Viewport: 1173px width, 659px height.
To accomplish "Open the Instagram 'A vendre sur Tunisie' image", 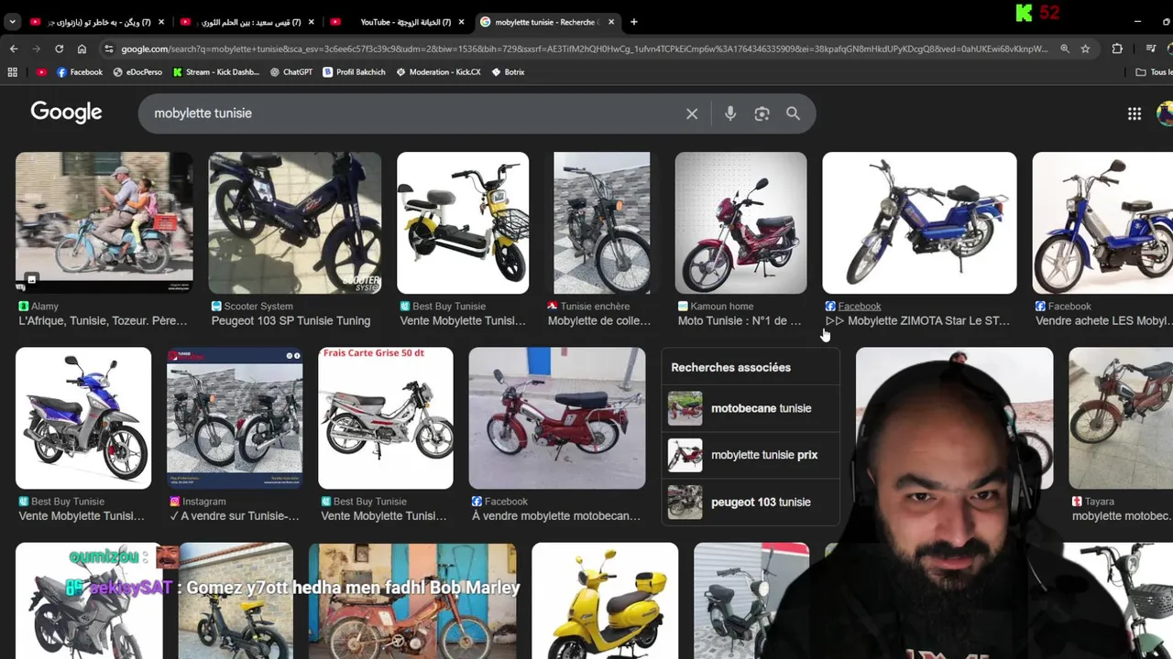I will coord(235,417).
